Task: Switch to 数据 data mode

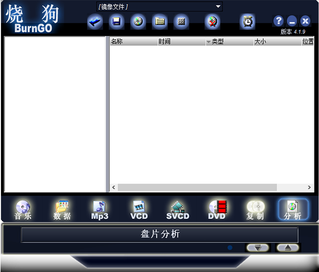Action: point(62,210)
